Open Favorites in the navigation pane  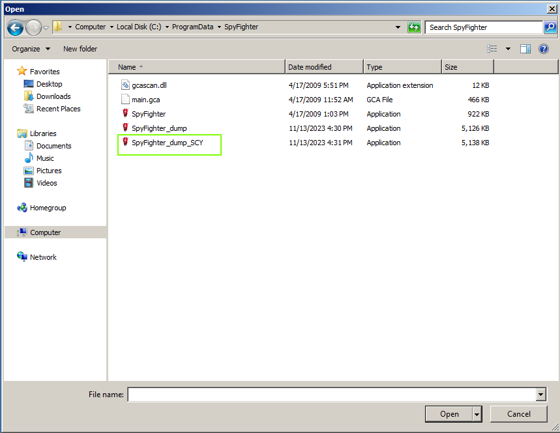44,72
